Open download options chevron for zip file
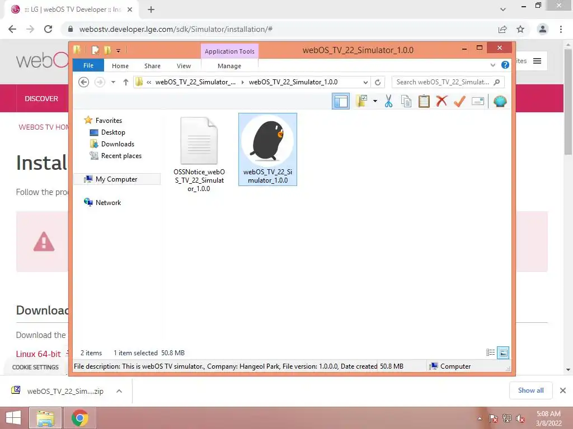Screen dimensions: 573x429 [119, 391]
